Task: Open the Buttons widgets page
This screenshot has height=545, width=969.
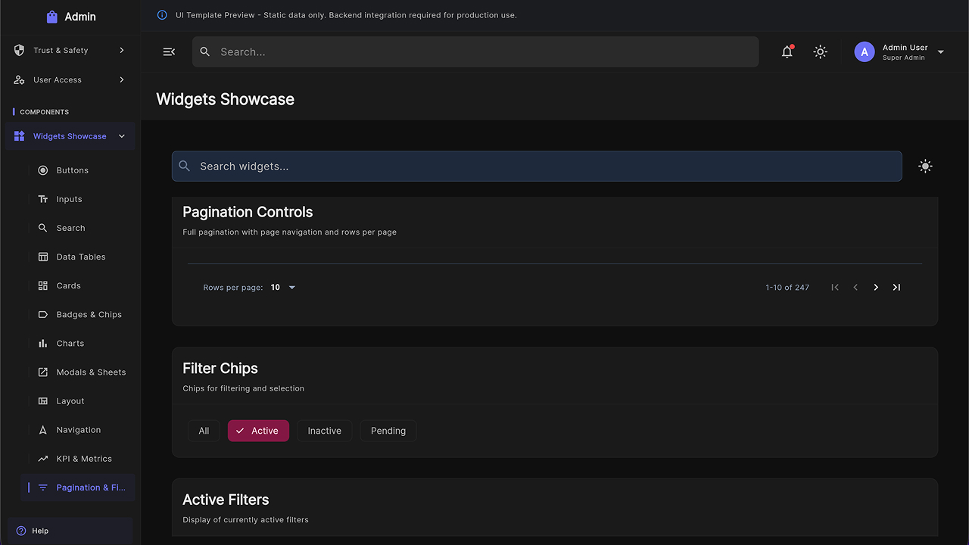Action: (79, 170)
